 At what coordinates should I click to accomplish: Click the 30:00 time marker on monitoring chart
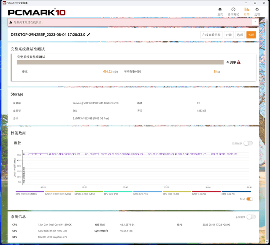click(x=208, y=187)
